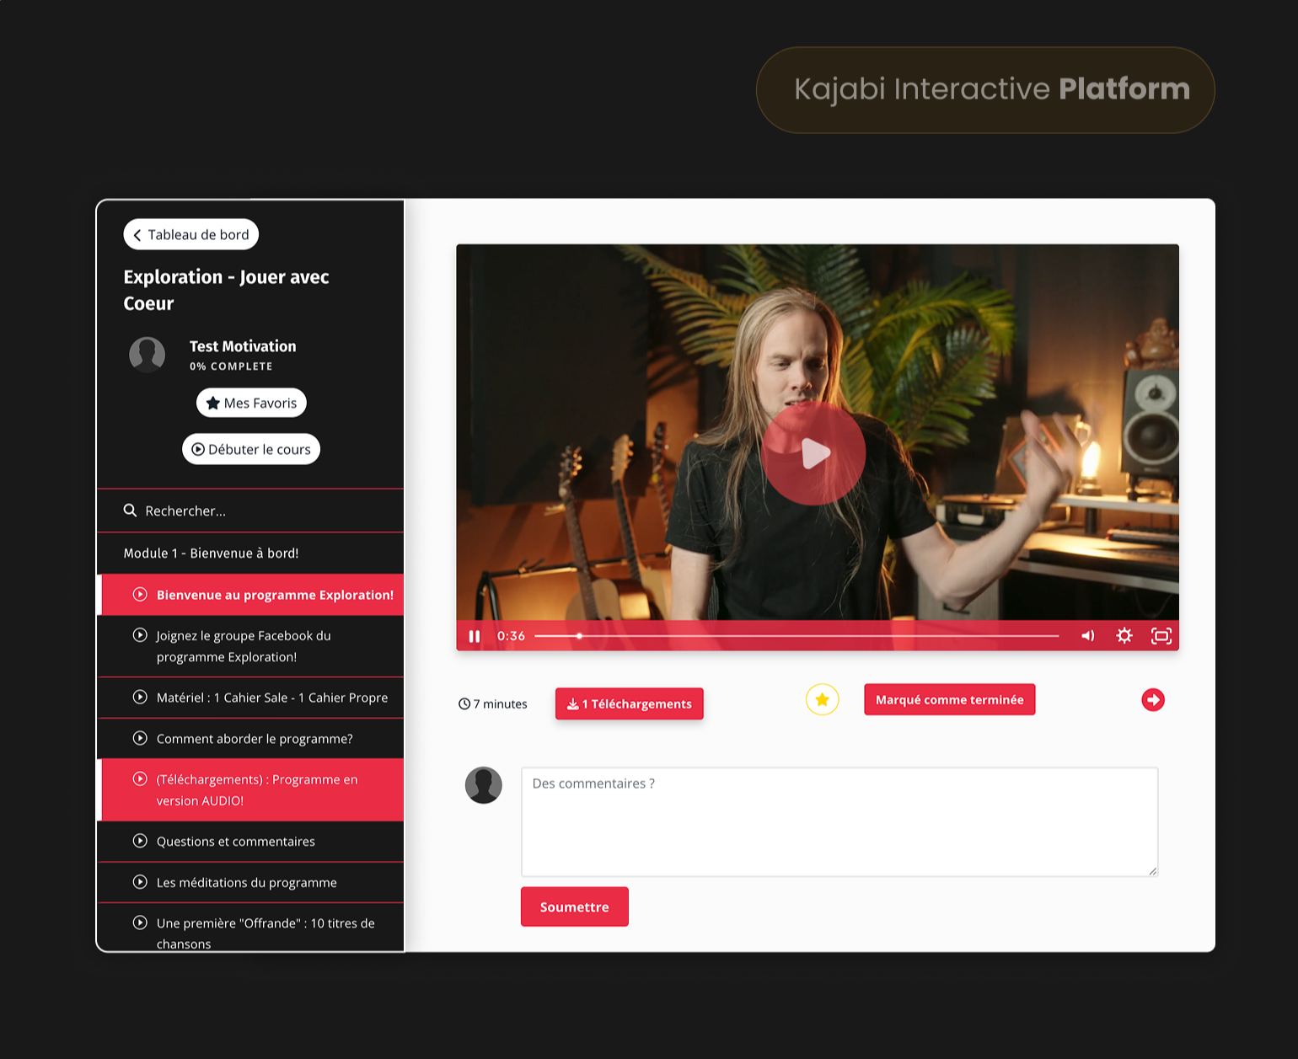The image size is (1298, 1059).
Task: Expand Module 1 - Bienvenue à bord!
Action: [251, 554]
